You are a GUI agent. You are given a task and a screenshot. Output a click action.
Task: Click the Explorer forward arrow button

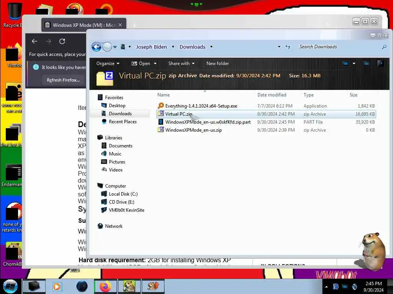(x=107, y=47)
